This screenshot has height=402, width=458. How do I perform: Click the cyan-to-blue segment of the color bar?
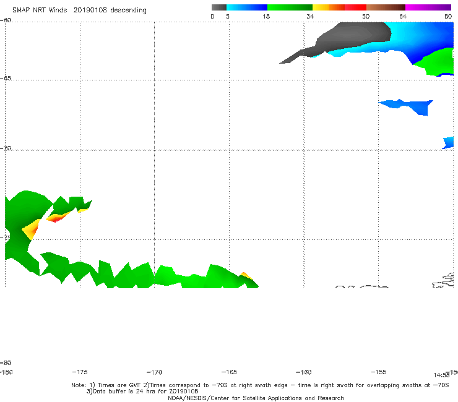(247, 7)
